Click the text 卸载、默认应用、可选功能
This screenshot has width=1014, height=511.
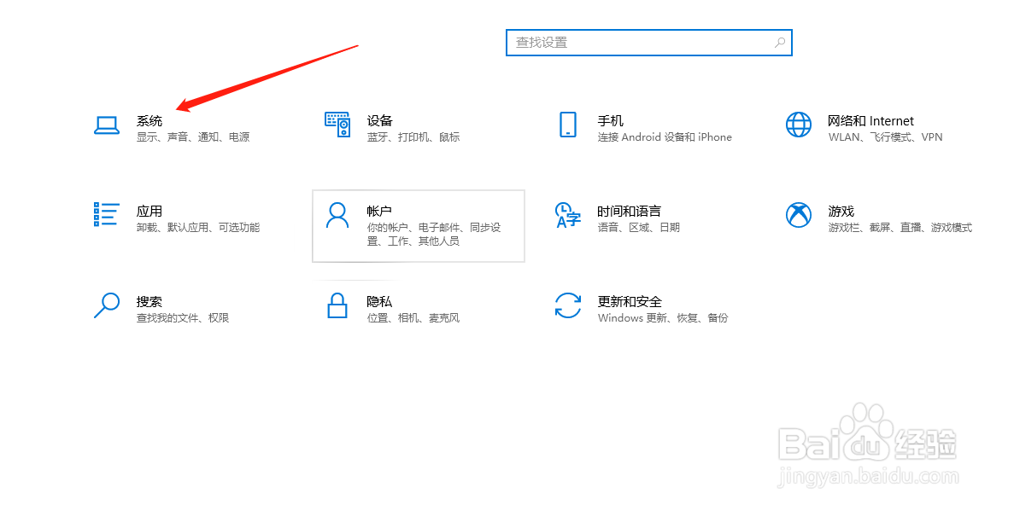point(198,228)
